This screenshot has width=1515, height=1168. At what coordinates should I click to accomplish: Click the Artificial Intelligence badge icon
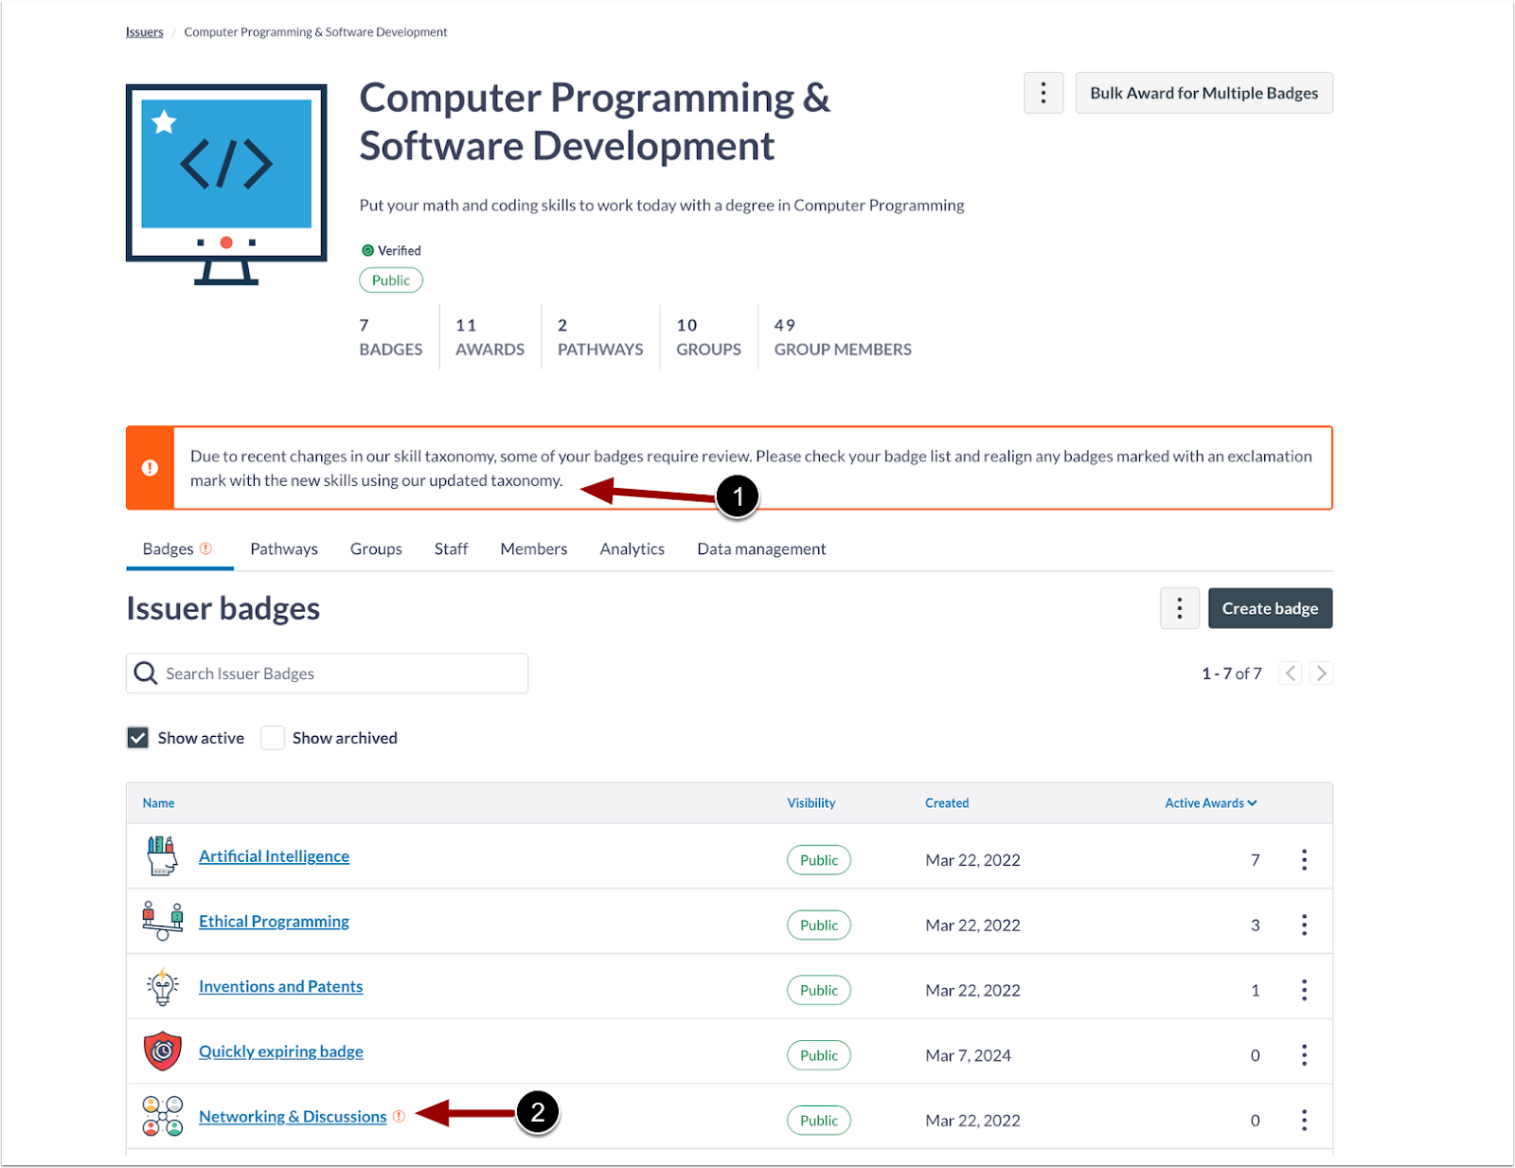click(x=162, y=856)
